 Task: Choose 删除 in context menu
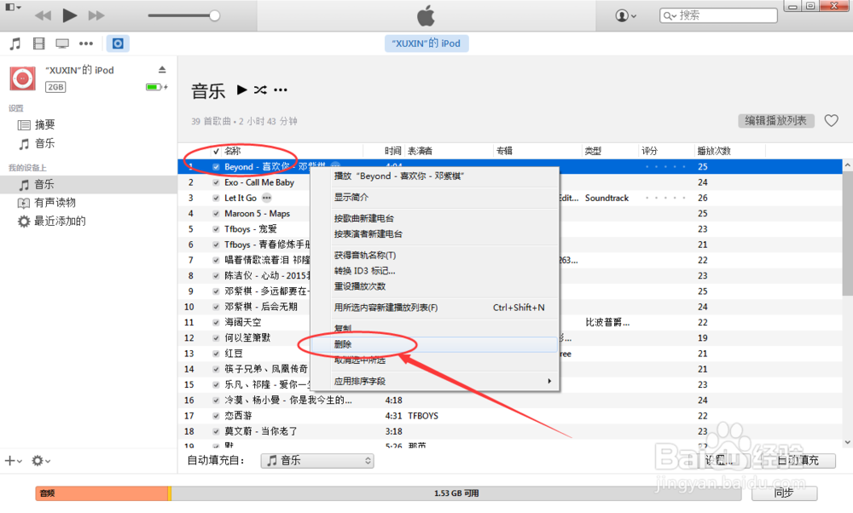pos(434,344)
